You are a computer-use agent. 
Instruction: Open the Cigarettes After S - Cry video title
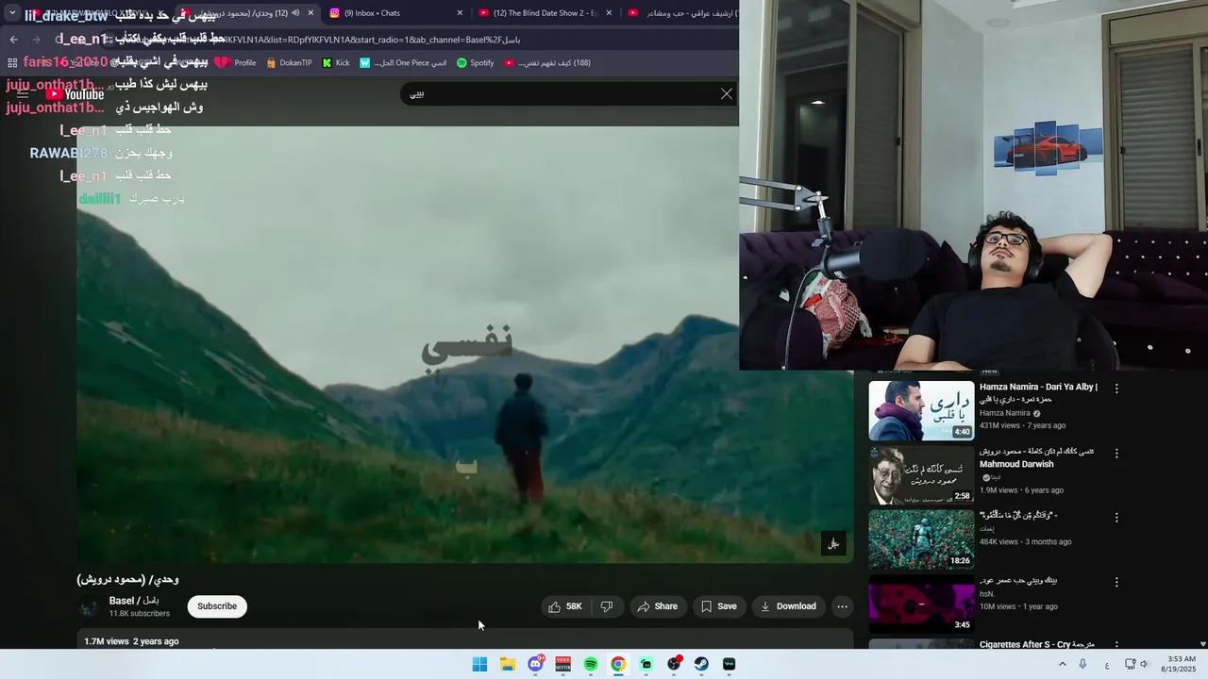click(1037, 645)
